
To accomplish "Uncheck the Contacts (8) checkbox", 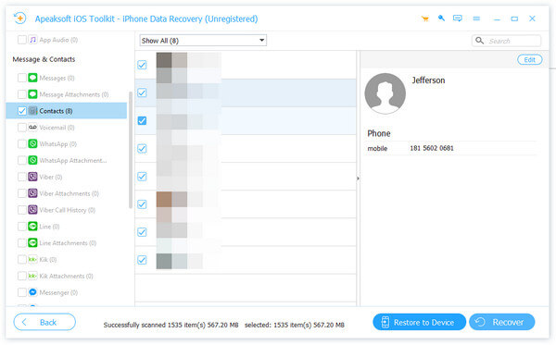I will pos(22,111).
